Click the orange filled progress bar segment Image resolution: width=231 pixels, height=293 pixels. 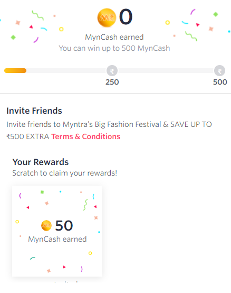pyautogui.click(x=15, y=71)
